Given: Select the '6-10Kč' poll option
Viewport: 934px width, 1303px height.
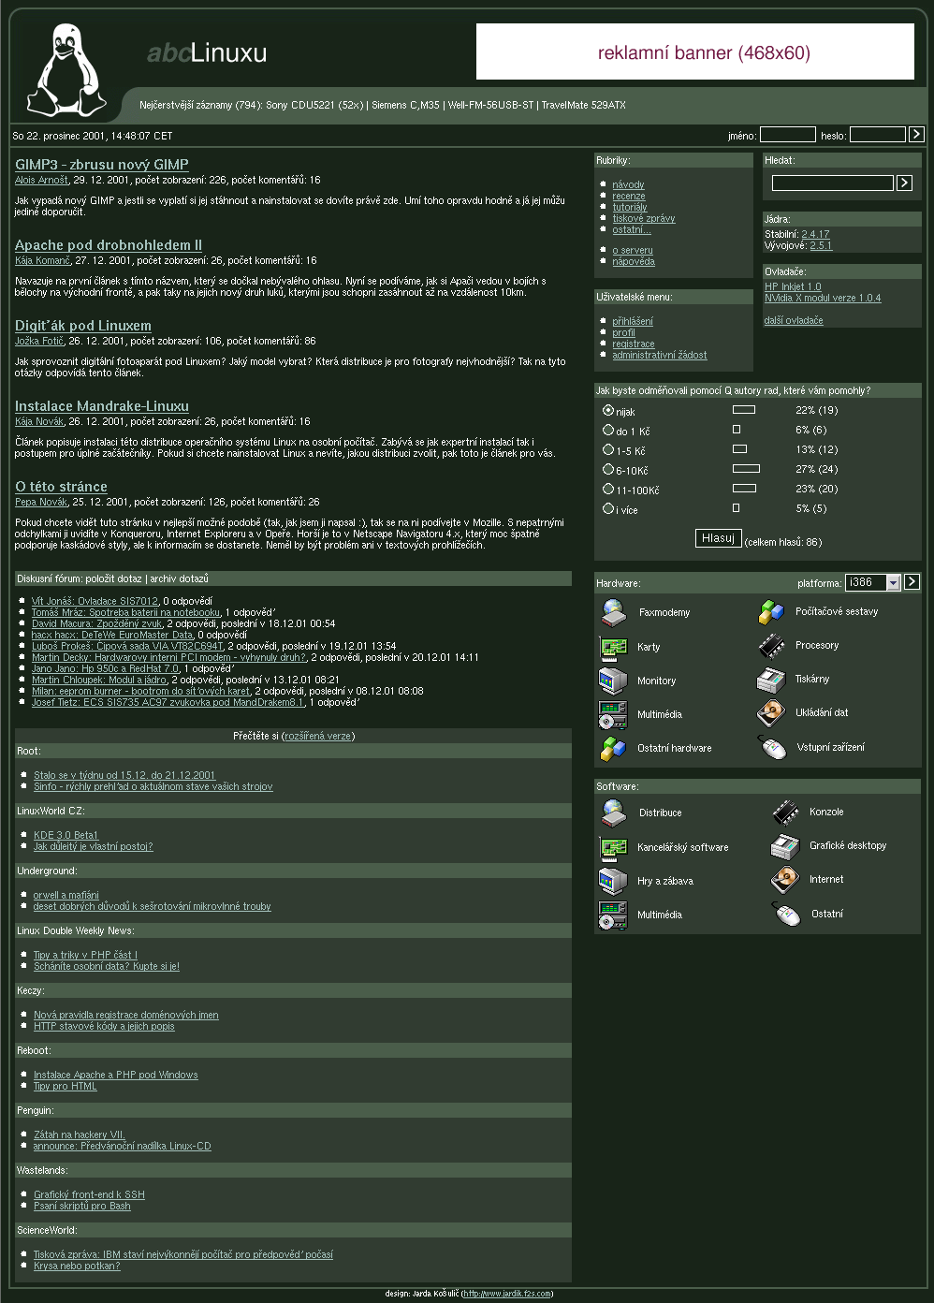Looking at the screenshot, I should click(x=608, y=469).
